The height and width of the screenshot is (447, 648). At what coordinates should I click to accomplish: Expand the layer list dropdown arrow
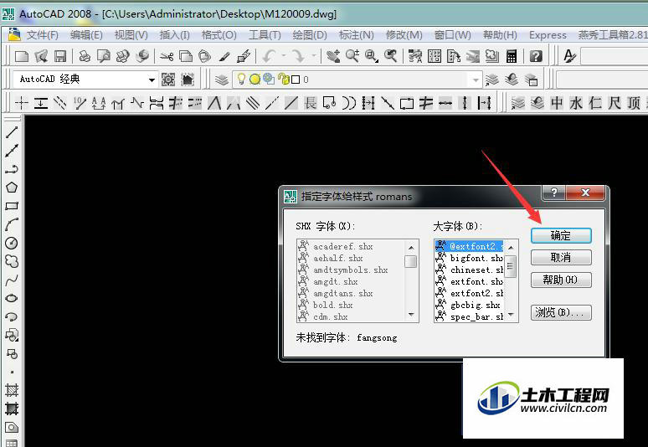(x=476, y=80)
